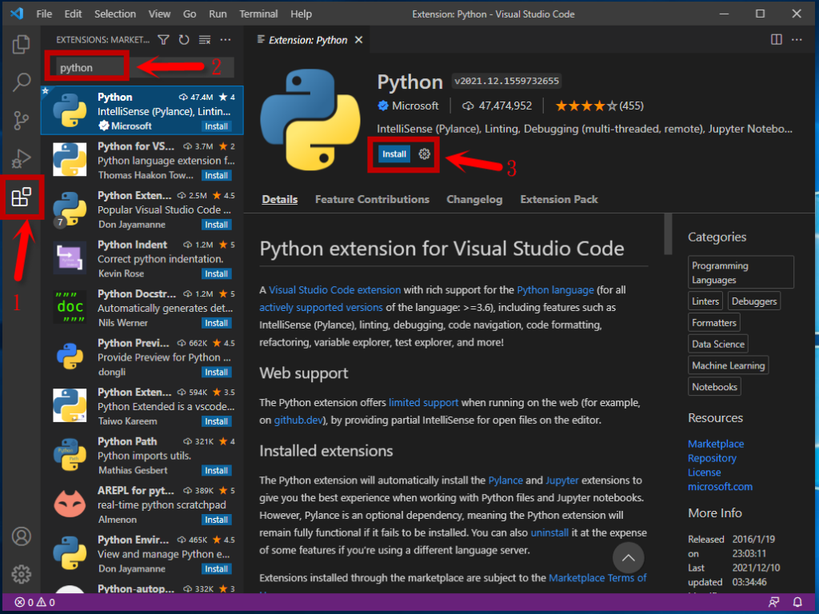
Task: Click the Microsoft publisher name
Action: pos(415,106)
